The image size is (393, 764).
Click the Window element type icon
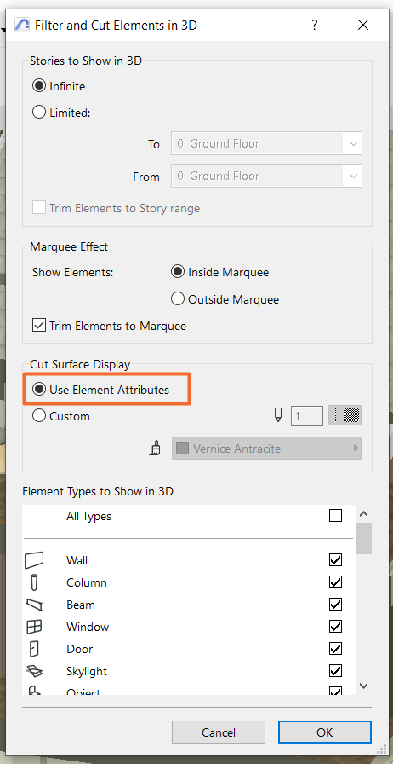click(34, 627)
